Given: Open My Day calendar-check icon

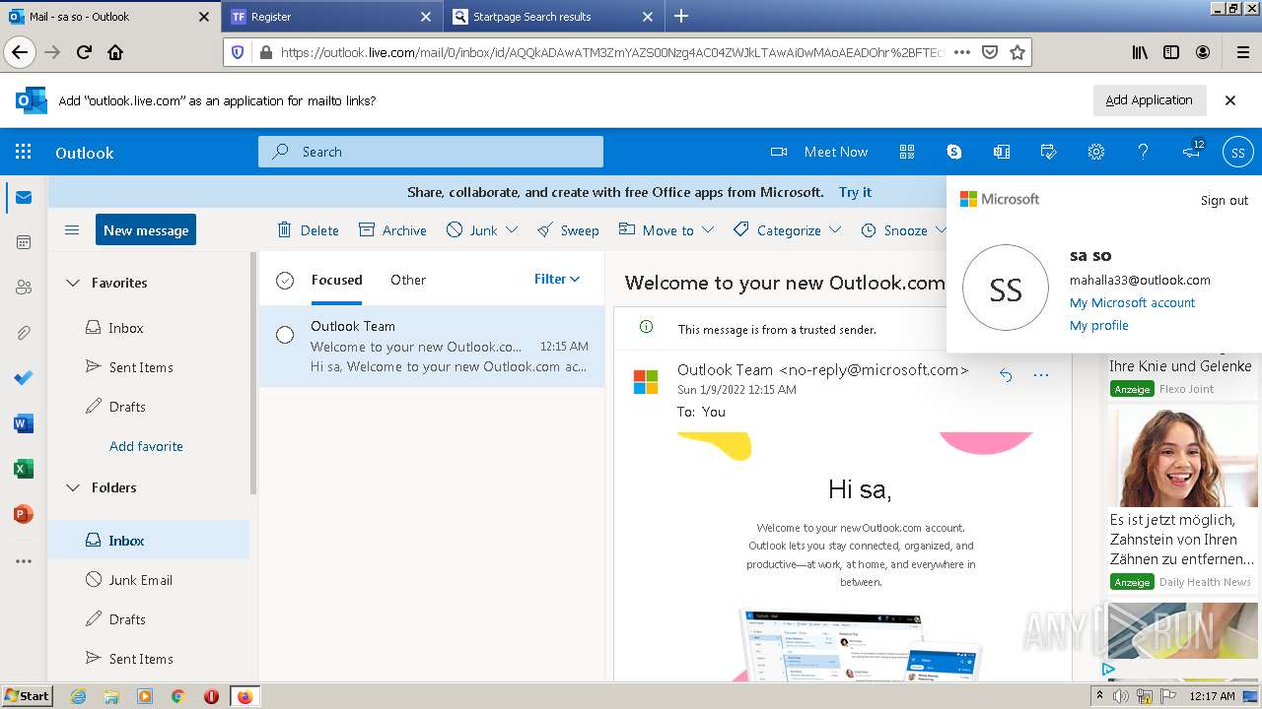Looking at the screenshot, I should click(1049, 152).
